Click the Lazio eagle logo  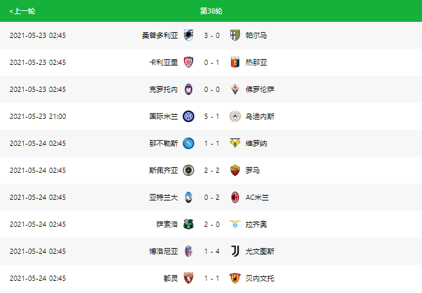pyautogui.click(x=235, y=224)
